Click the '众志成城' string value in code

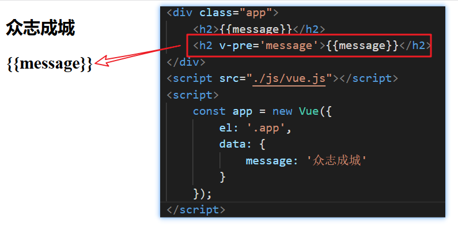coord(336,160)
